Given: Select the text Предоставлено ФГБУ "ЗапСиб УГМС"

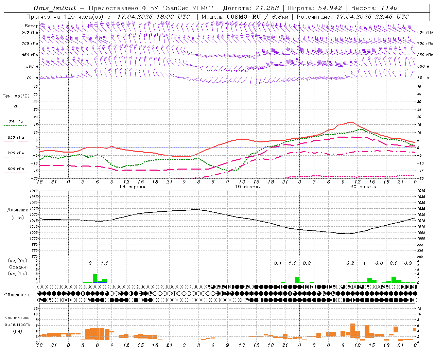Looking at the screenshot, I should (x=151, y=8).
